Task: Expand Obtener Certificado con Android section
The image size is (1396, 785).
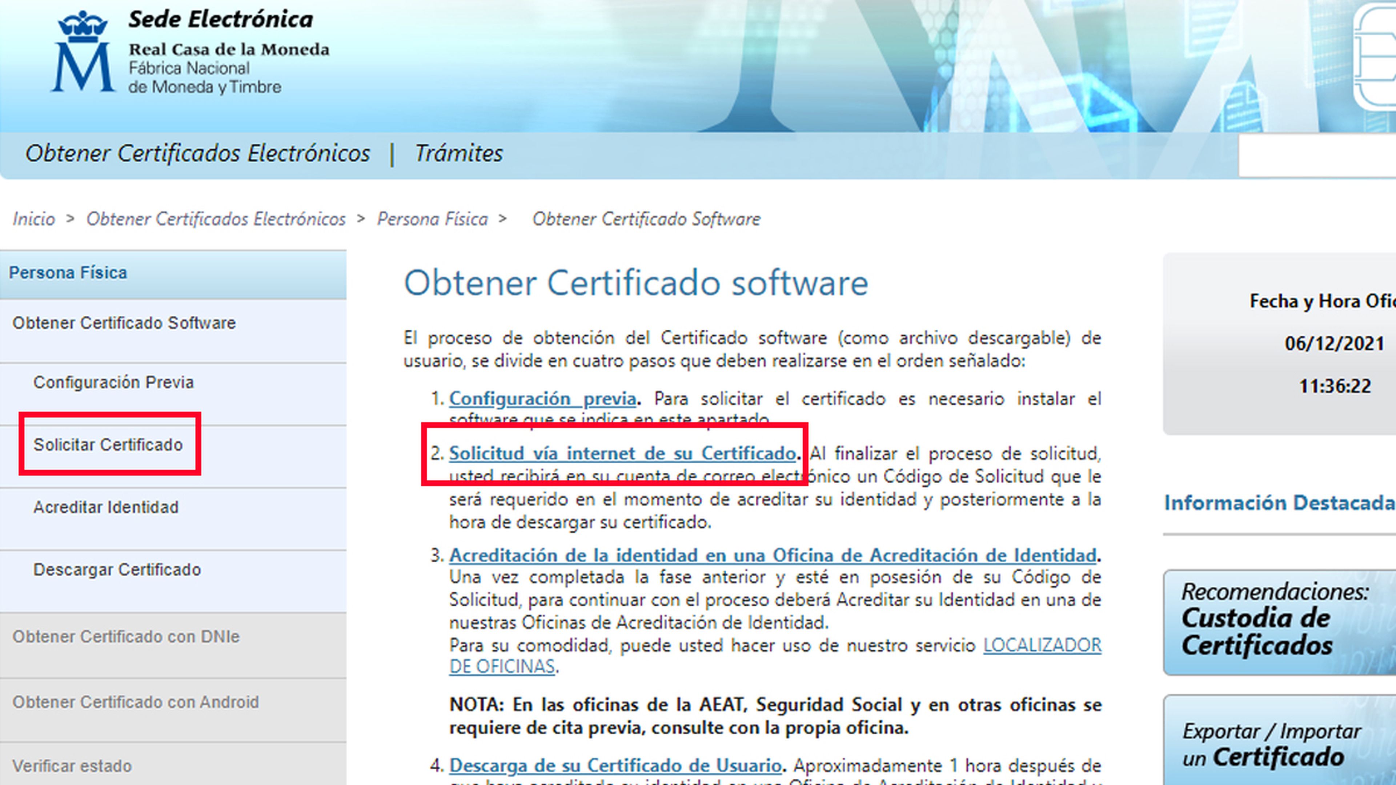Action: pos(136,702)
